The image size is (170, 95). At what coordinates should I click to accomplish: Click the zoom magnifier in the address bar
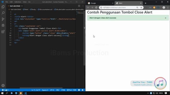pyautogui.click(x=137, y=8)
